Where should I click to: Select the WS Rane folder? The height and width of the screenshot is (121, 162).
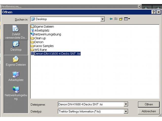pos(39,50)
